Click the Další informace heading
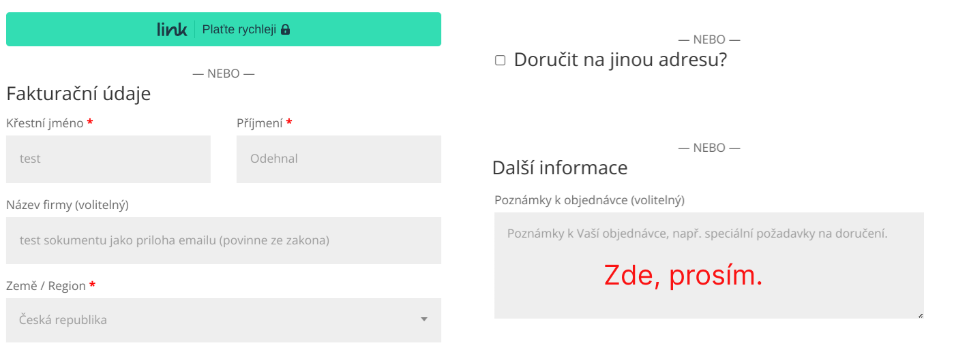 click(560, 167)
